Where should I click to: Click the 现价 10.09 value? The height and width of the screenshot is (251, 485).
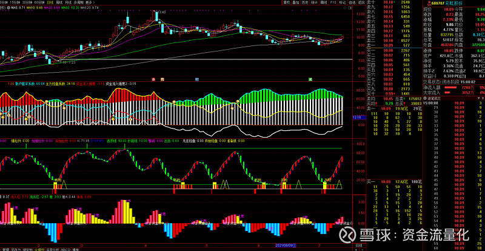click(449, 9)
